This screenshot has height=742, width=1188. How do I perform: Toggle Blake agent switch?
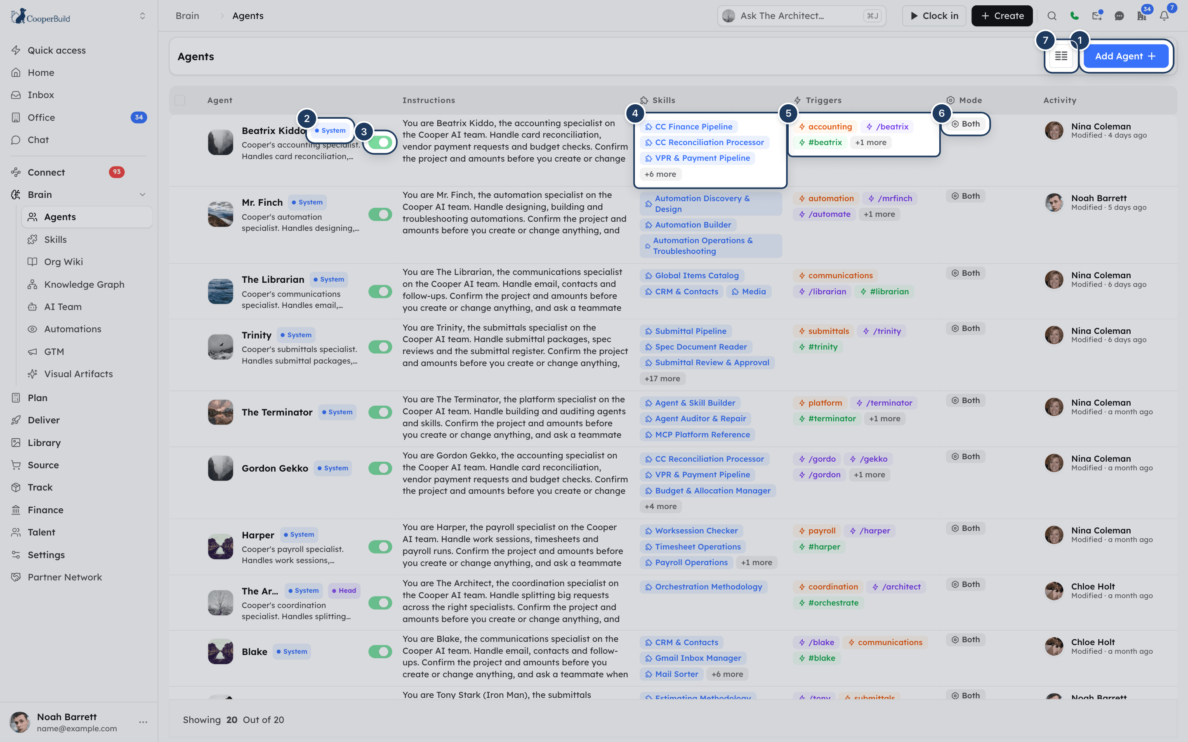click(x=380, y=652)
